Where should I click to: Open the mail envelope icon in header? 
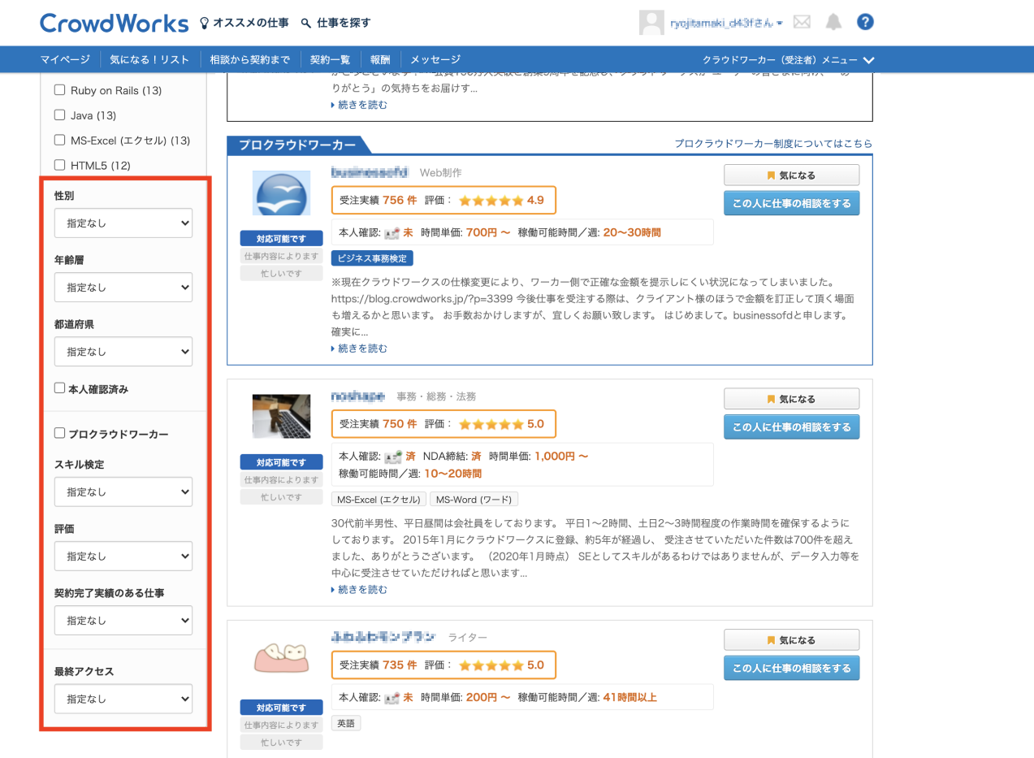(802, 22)
